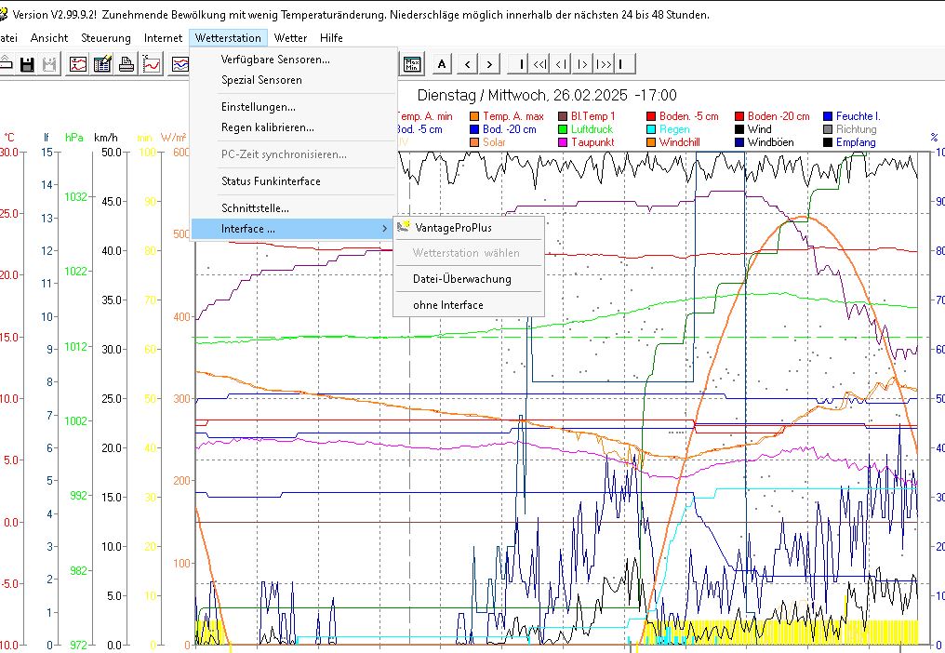This screenshot has width=945, height=653.
Task: Select VantageProPlus interface option
Action: point(453,227)
